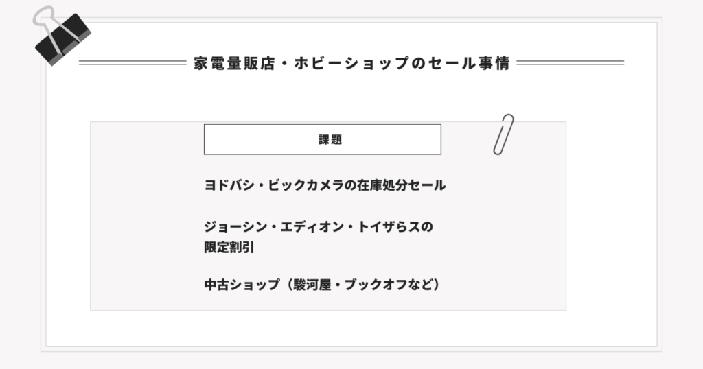Click the double line left of heading
Screen dimensions: 703x369
(132, 62)
